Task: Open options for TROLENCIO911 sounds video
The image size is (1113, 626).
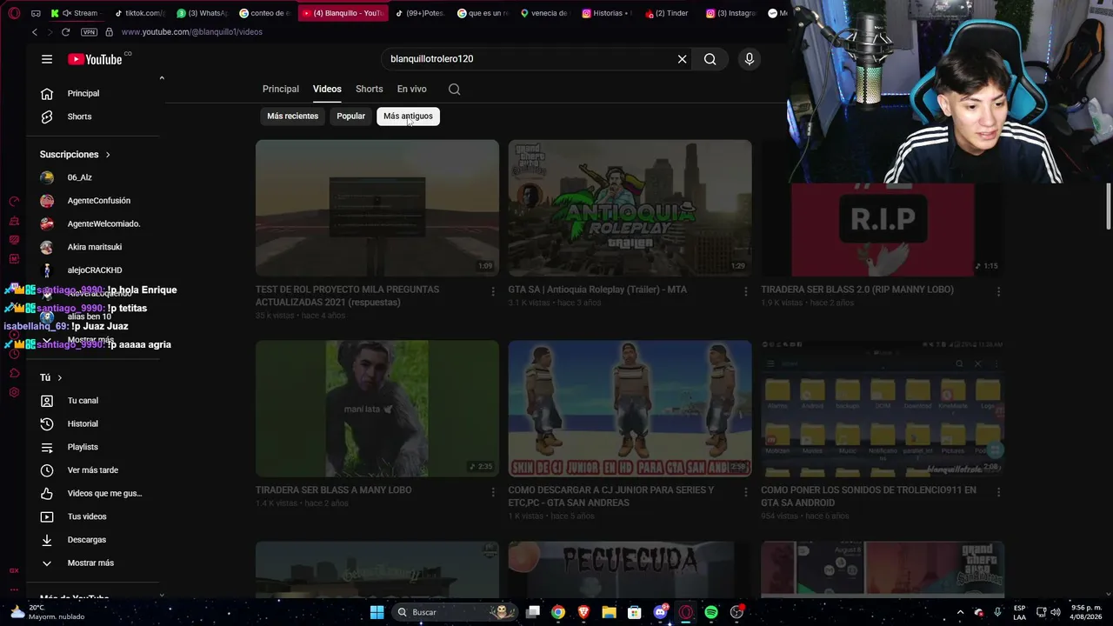Action: (x=998, y=492)
